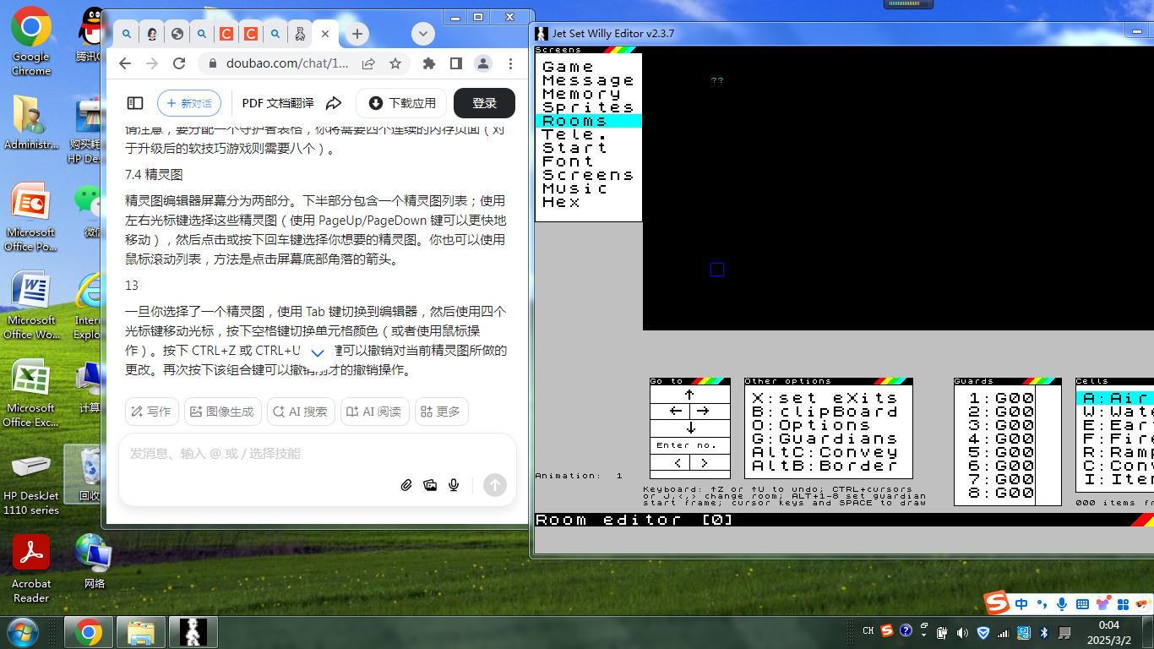
Task: Click AI 搜索 button
Action: [301, 412]
